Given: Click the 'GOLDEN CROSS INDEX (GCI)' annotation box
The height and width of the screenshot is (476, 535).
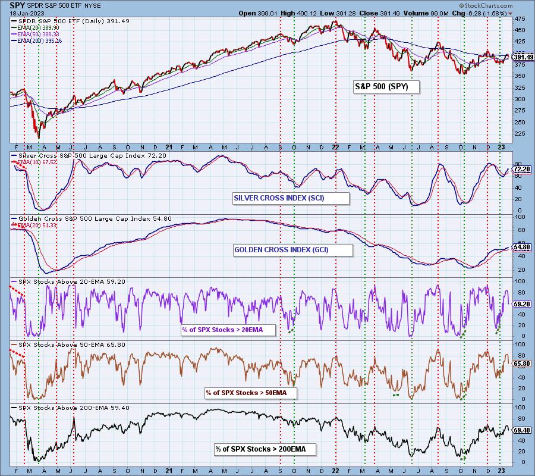Looking at the screenshot, I should [293, 250].
